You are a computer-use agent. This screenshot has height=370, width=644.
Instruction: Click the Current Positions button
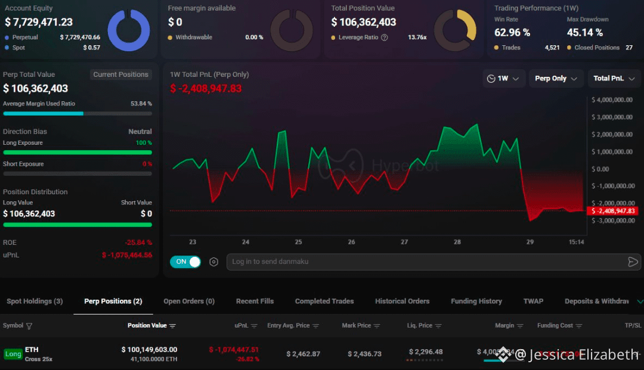coord(120,74)
